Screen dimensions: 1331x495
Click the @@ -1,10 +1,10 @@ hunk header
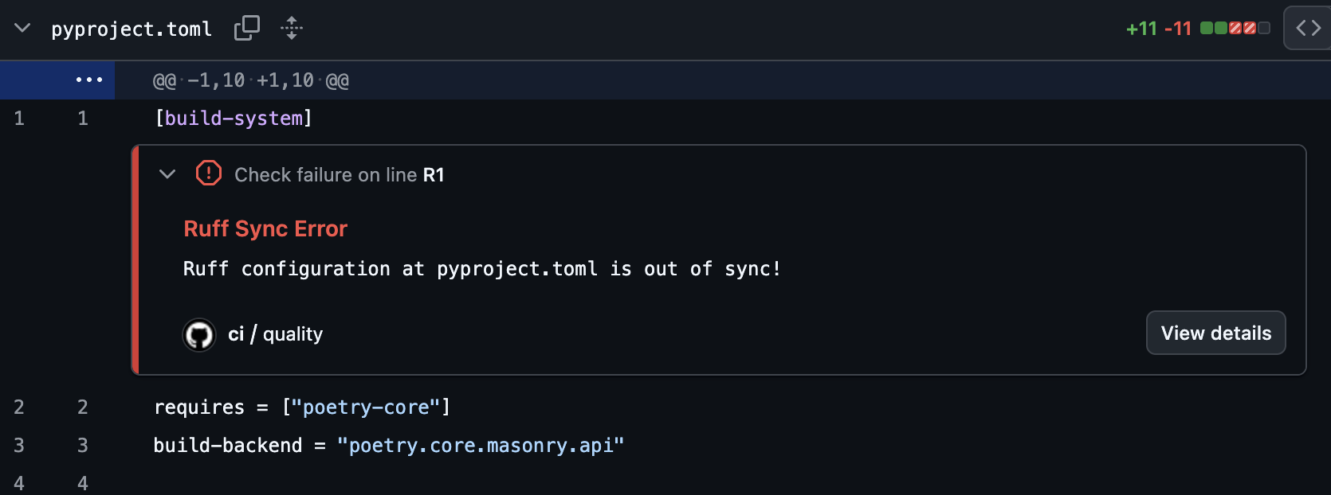tap(249, 80)
